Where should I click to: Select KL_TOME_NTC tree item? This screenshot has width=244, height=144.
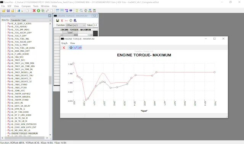pos(18,91)
